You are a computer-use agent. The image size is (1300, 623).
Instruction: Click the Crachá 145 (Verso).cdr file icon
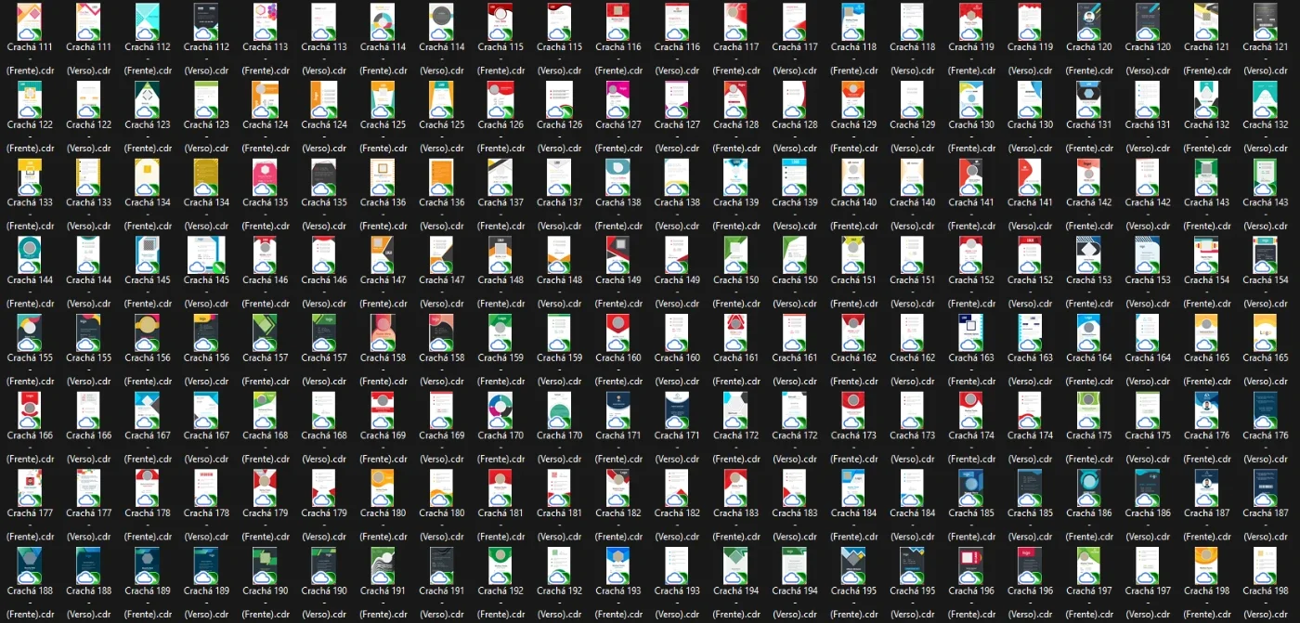tap(206, 253)
